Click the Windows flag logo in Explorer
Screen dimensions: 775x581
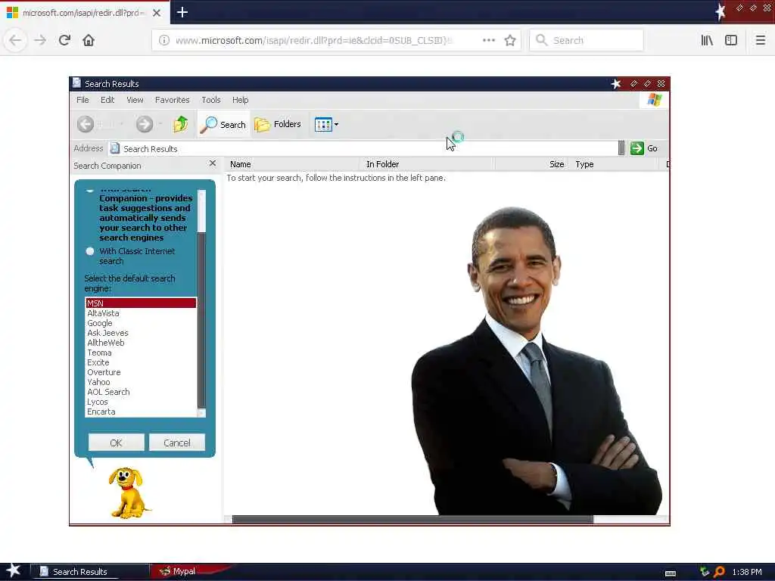tap(655, 100)
